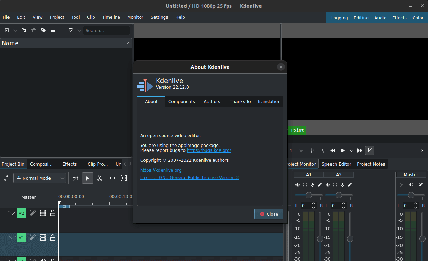Open the Normal Mode dropdown
428x261 pixels.
click(x=40, y=178)
